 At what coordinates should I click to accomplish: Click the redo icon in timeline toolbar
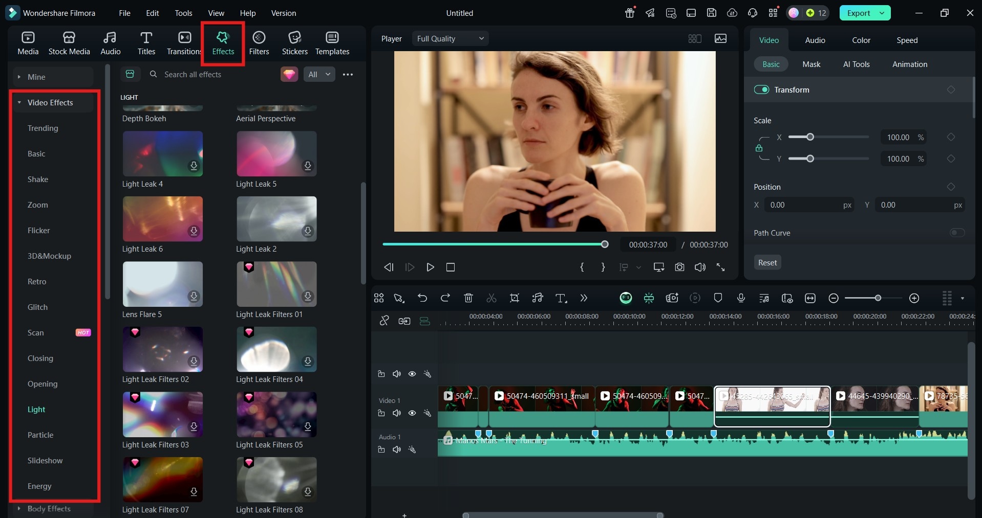tap(445, 298)
